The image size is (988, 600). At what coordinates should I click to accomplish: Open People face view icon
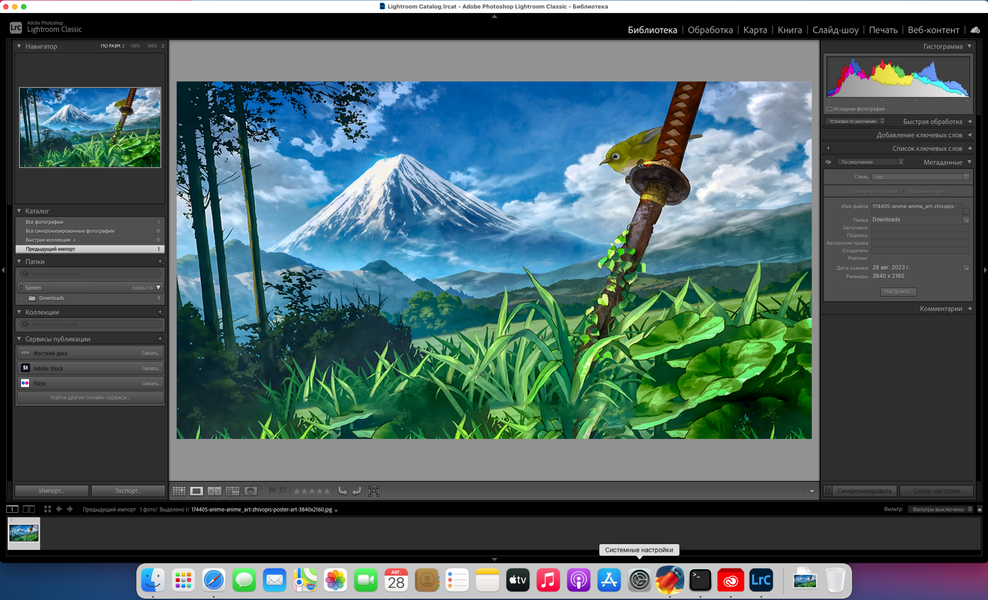point(251,491)
